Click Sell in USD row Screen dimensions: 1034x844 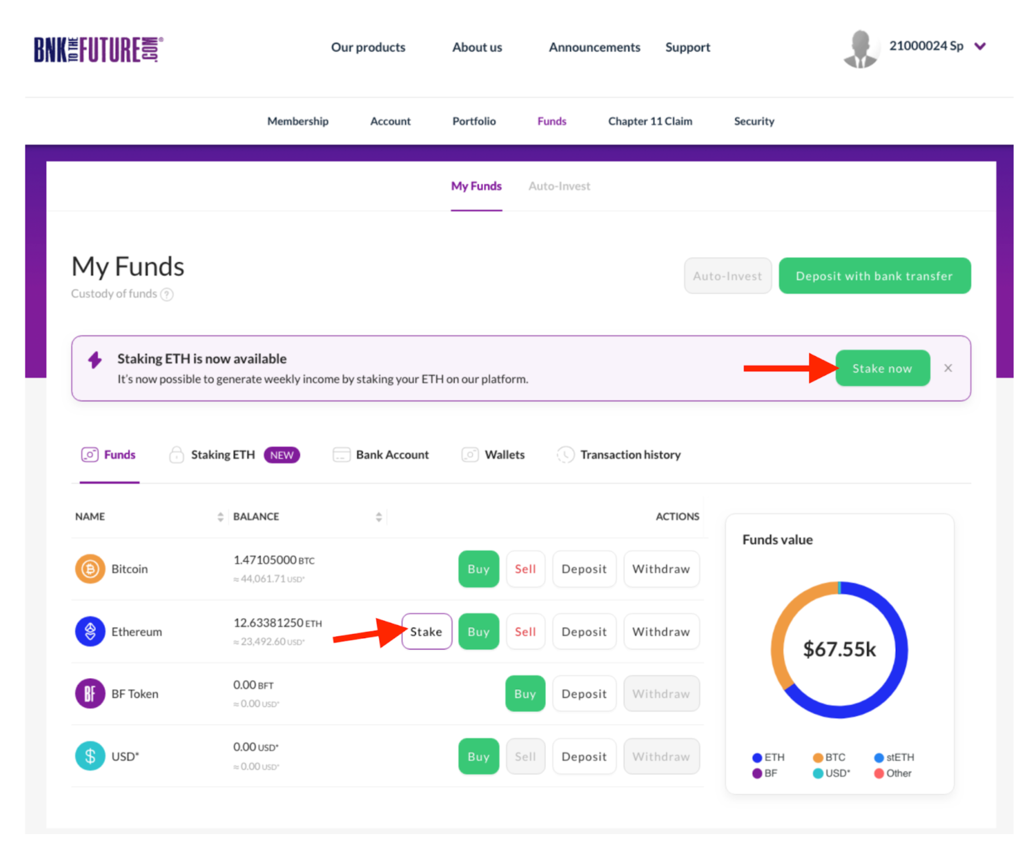click(x=525, y=757)
